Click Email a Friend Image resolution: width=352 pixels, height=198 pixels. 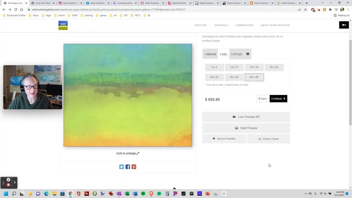tap(269, 139)
